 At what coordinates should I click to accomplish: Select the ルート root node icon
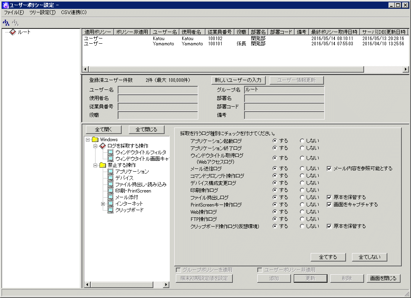coord(13,32)
